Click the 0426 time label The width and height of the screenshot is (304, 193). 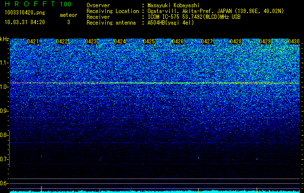(178, 41)
